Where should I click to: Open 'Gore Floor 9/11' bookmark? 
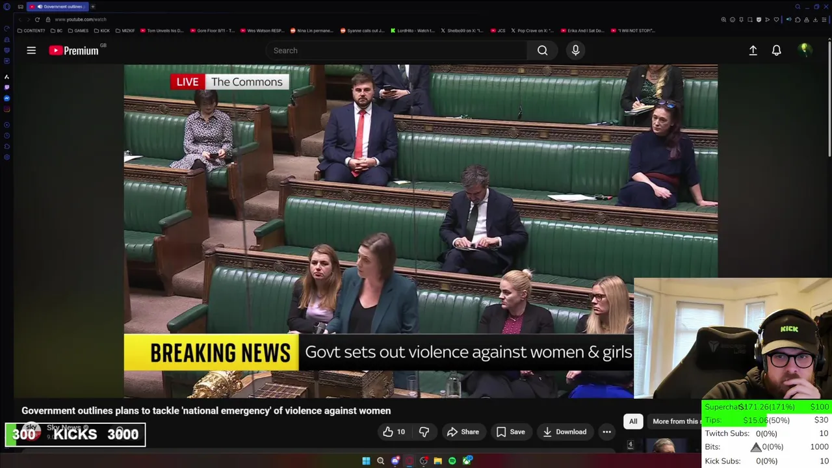[x=212, y=31]
